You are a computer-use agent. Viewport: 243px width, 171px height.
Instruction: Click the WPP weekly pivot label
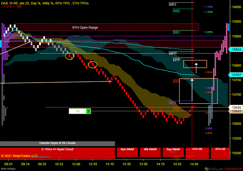click(x=173, y=54)
